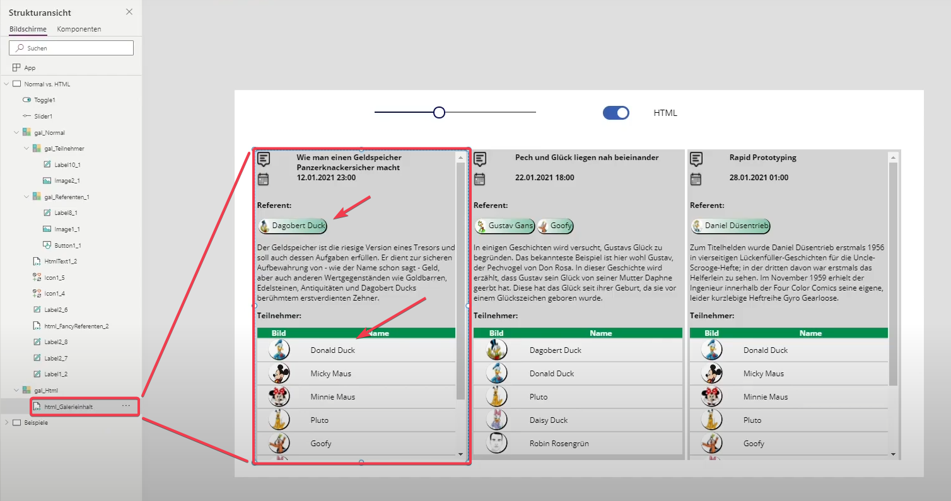The height and width of the screenshot is (501, 951).
Task: Select Toggle1 control icon in the tree
Action: pos(26,100)
